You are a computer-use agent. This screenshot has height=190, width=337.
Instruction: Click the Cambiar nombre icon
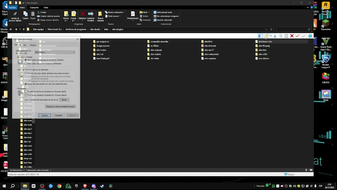pyautogui.click(x=91, y=14)
